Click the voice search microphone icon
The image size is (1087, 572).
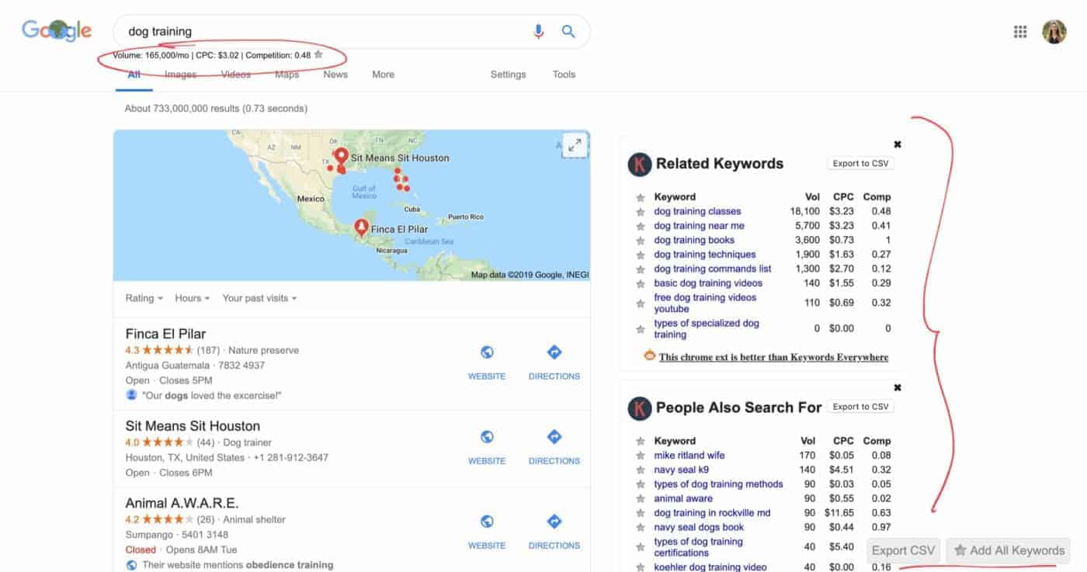[538, 31]
